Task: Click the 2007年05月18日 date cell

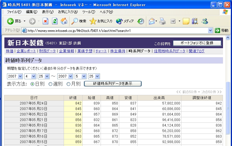Action: pyautogui.click(x=34, y=125)
